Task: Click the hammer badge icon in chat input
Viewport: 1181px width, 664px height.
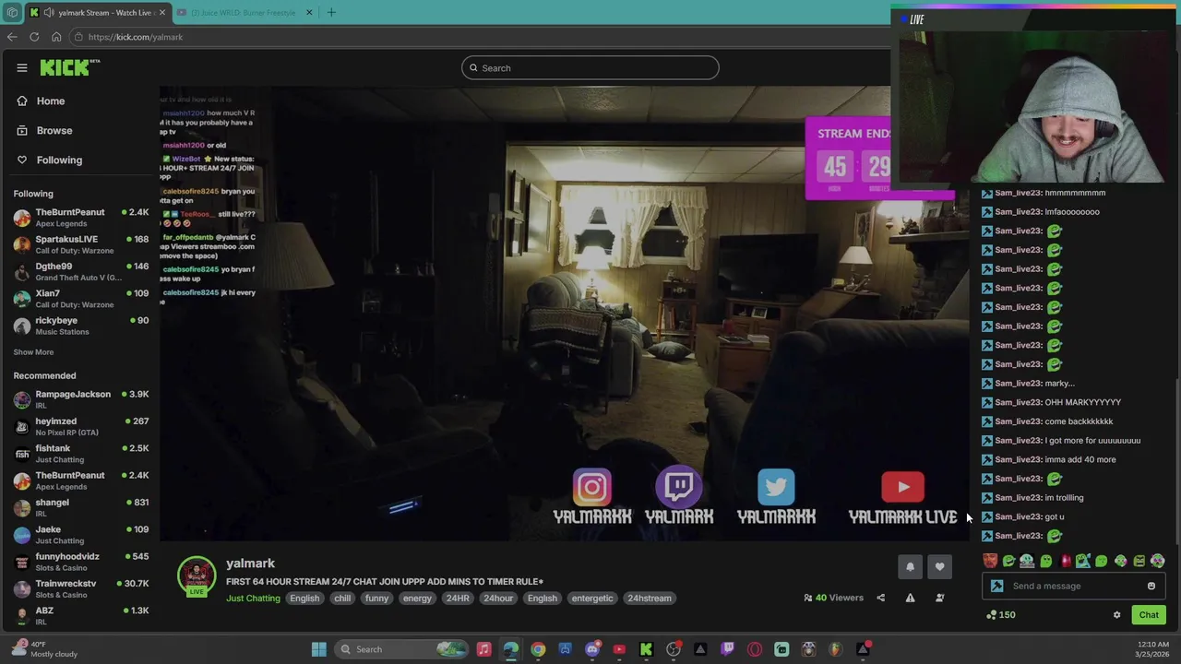Action: click(996, 586)
